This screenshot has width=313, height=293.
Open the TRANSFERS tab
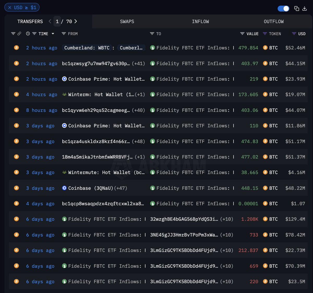click(30, 21)
